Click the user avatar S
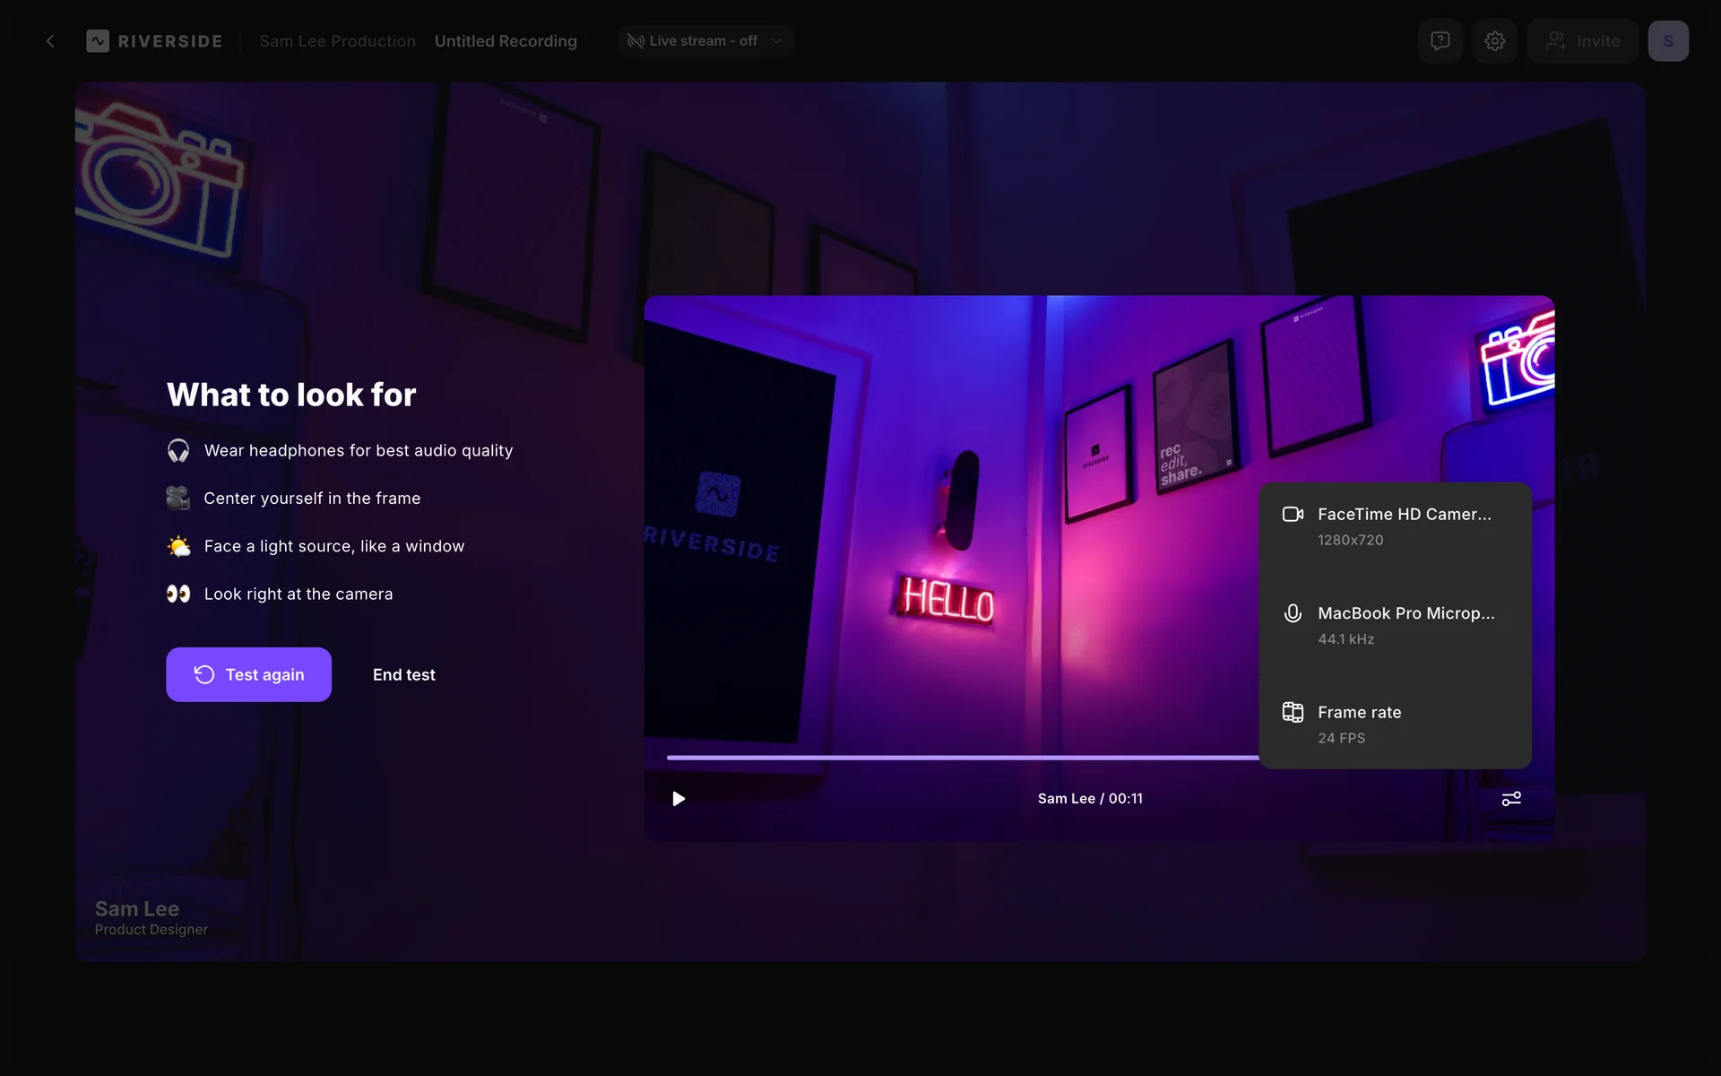This screenshot has height=1076, width=1721. tap(1667, 41)
